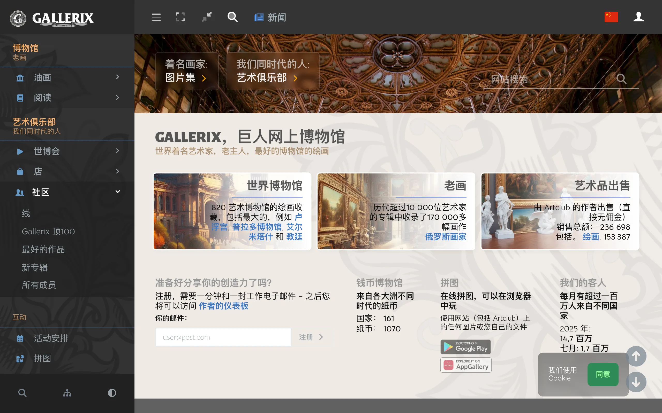
Task: Open the 我们的客人 heading
Action: point(583,283)
